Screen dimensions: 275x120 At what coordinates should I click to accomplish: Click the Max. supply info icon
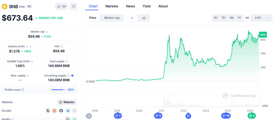[x=28, y=76]
